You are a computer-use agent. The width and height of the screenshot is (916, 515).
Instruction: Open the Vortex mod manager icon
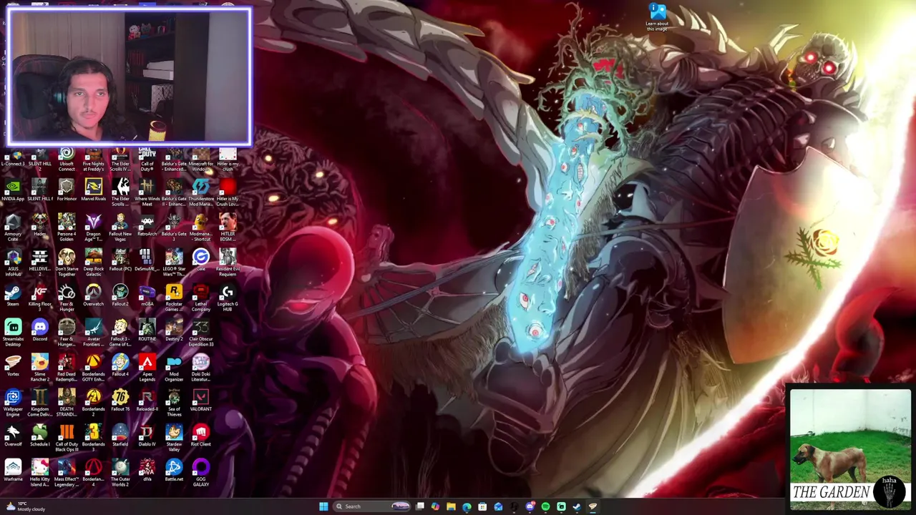[13, 366]
